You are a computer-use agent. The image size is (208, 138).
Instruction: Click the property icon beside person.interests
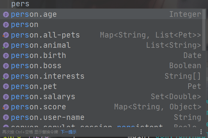click(6, 76)
